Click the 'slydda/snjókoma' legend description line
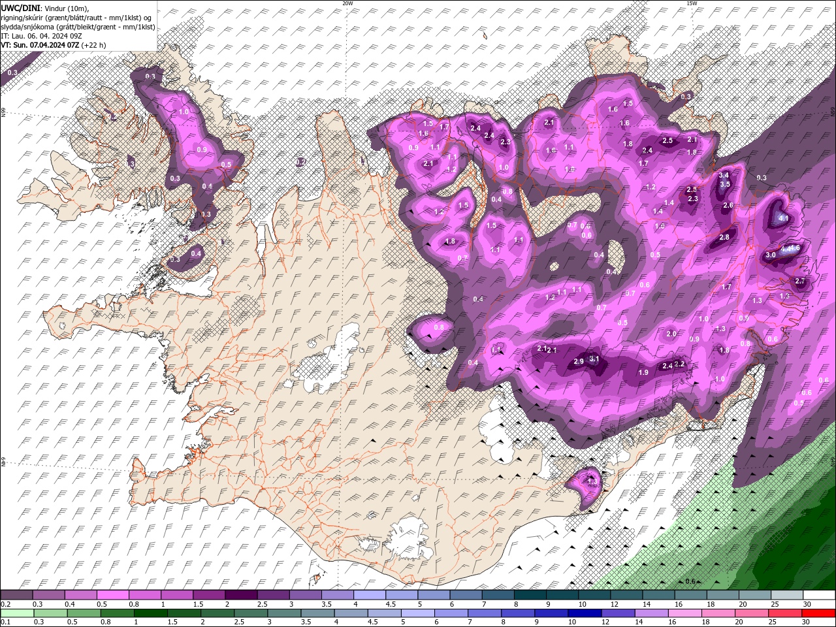 point(78,27)
